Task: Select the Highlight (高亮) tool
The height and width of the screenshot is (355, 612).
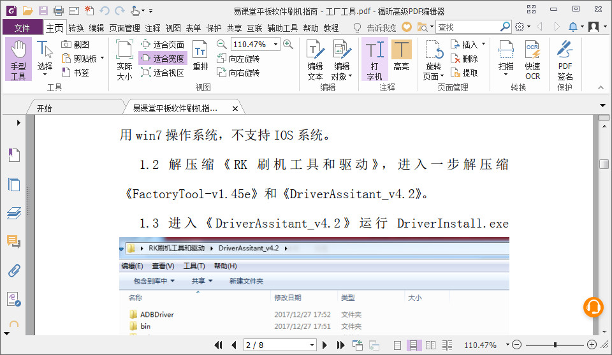Action: (x=401, y=55)
